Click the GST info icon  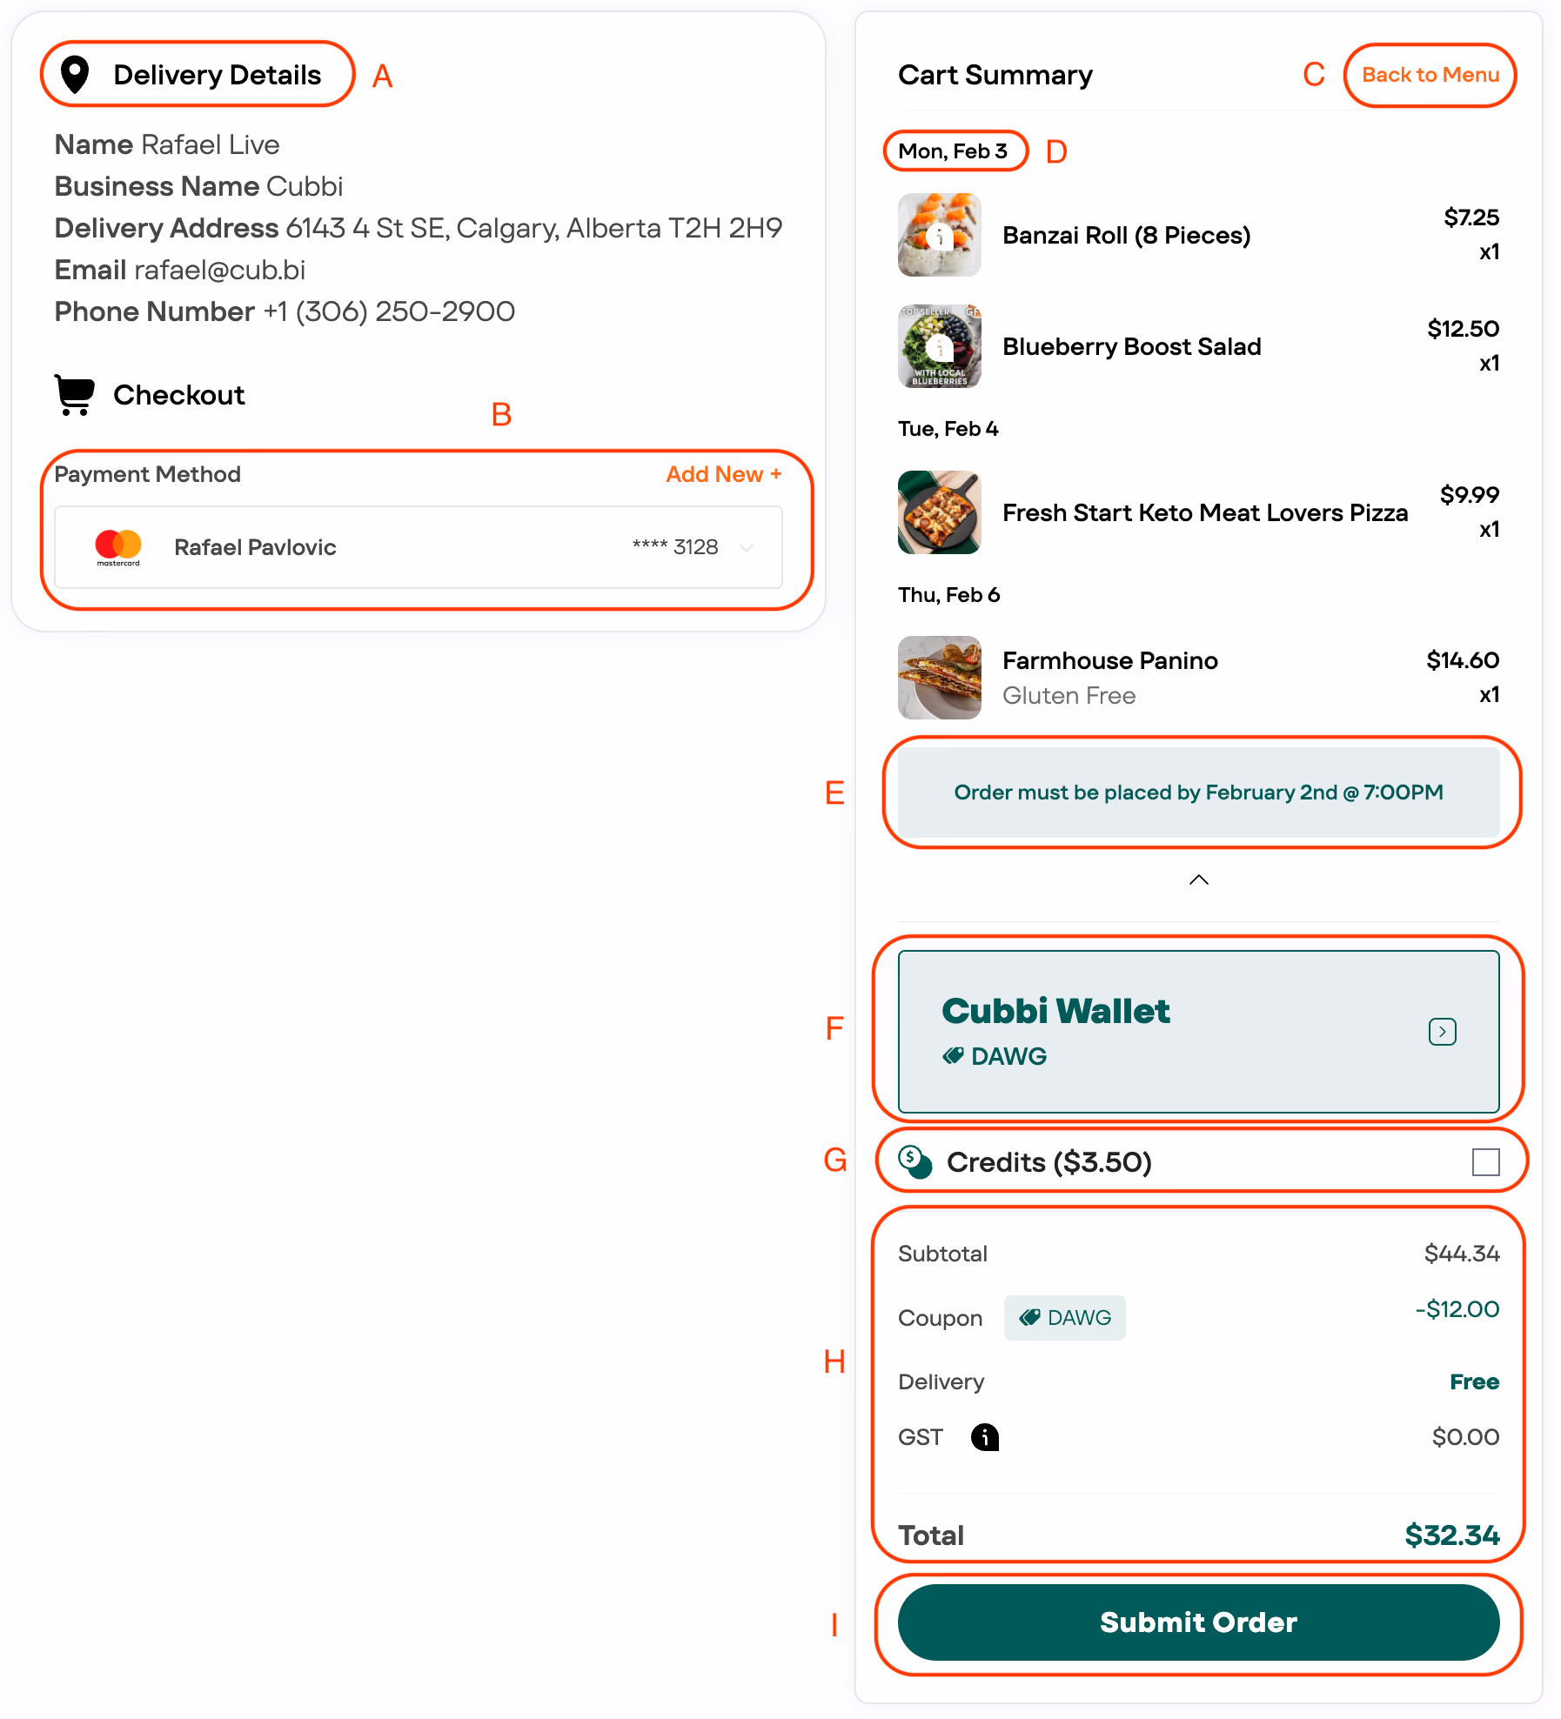click(x=984, y=1437)
